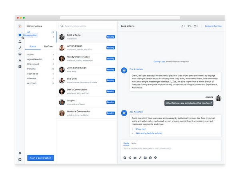Screen dimensions: 240x179
Task: Click the workspace logo at top of sidebar
Action: pos(20,26)
